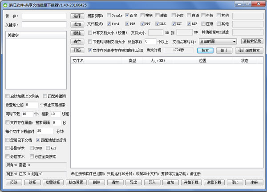This screenshot has height=192, width=267.
Task: Click the 导出 button
Action: tap(133, 182)
